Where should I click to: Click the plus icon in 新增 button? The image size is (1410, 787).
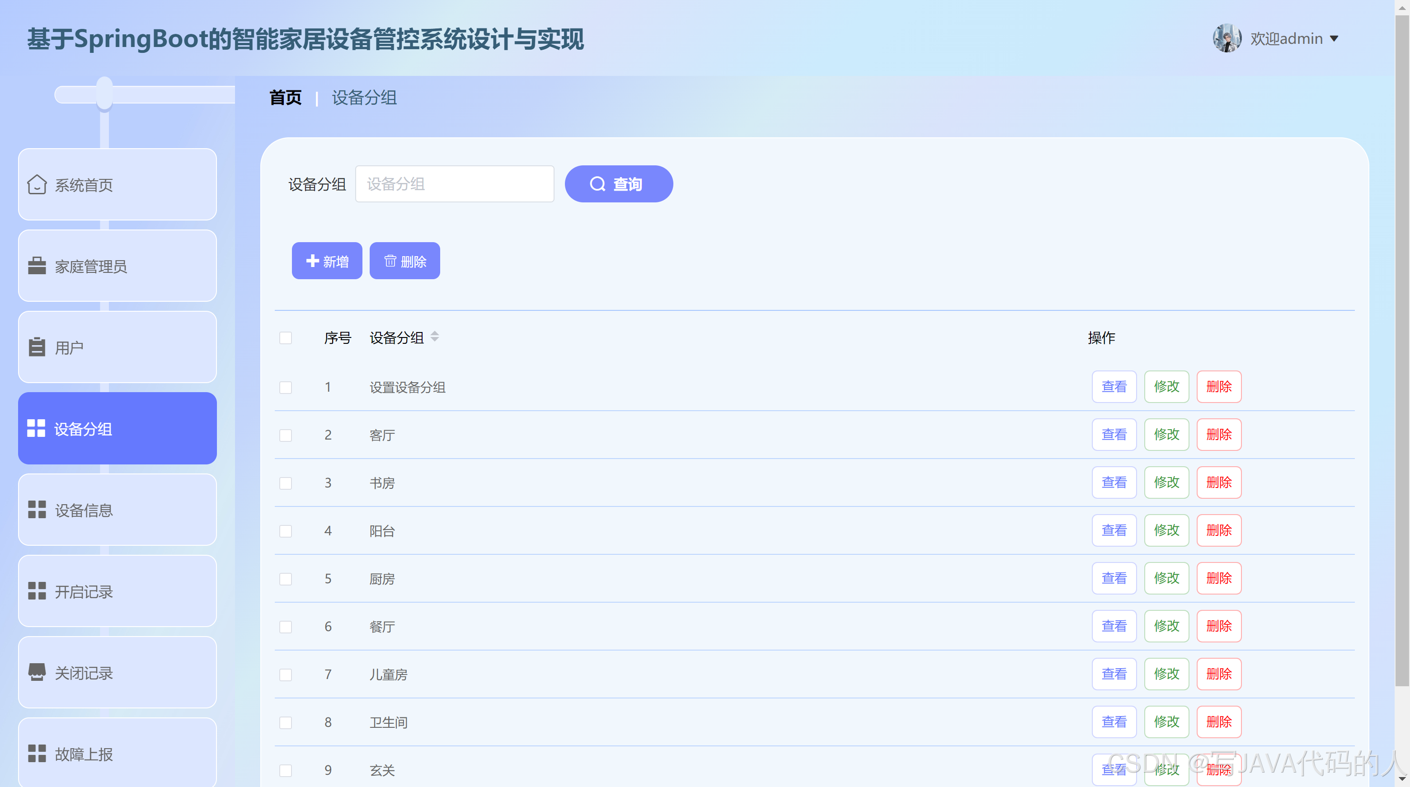pos(312,261)
